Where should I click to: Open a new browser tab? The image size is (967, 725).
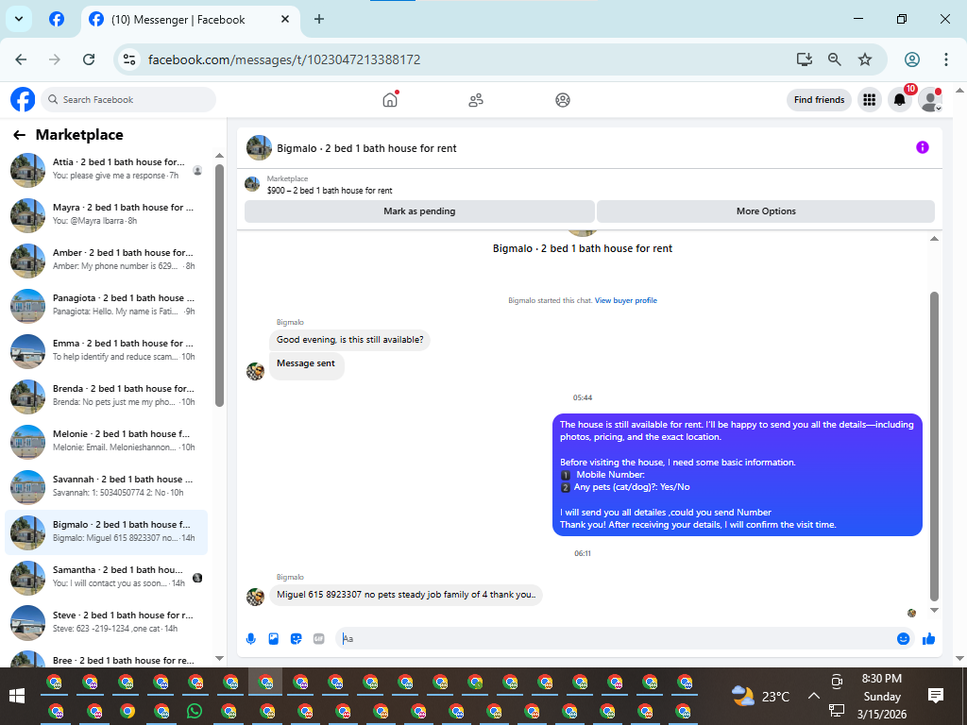pyautogui.click(x=319, y=19)
